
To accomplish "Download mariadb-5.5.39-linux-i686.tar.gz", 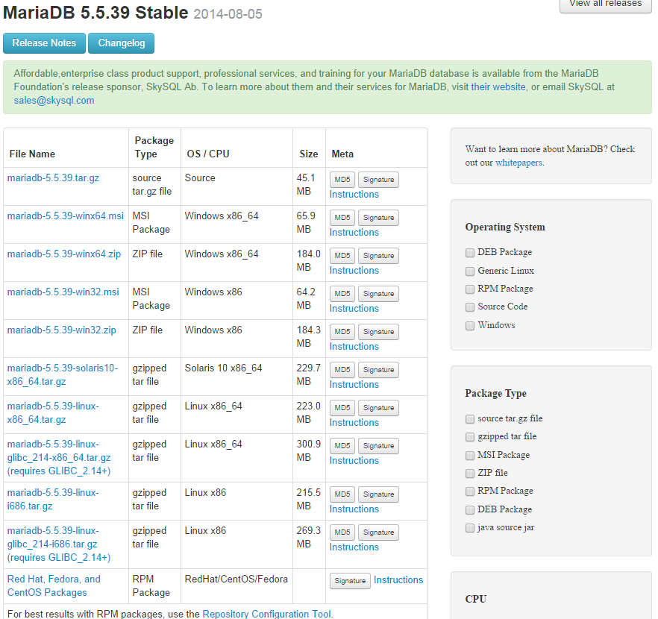I will (x=53, y=500).
